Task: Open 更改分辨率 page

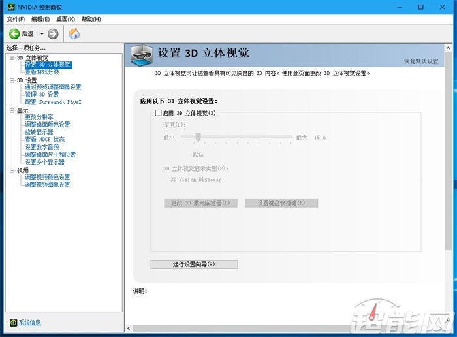Action: pyautogui.click(x=39, y=117)
